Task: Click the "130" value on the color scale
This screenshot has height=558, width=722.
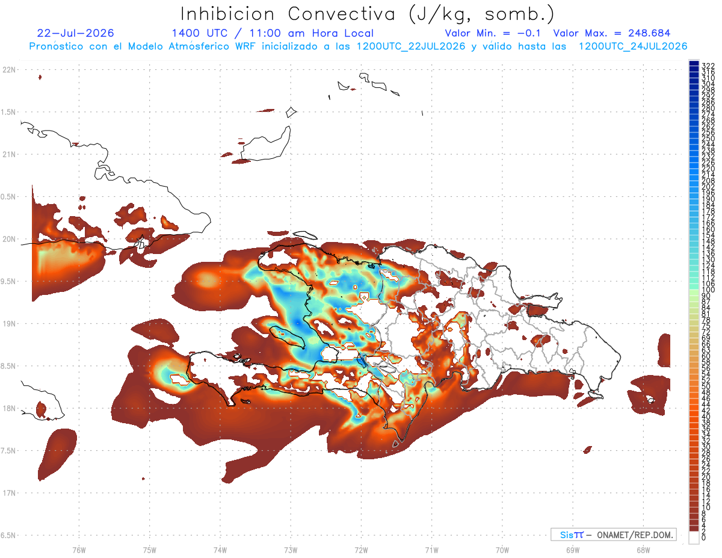Action: 708,259
